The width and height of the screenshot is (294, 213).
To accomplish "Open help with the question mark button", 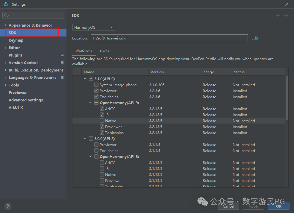I will pyautogui.click(x=8, y=206).
